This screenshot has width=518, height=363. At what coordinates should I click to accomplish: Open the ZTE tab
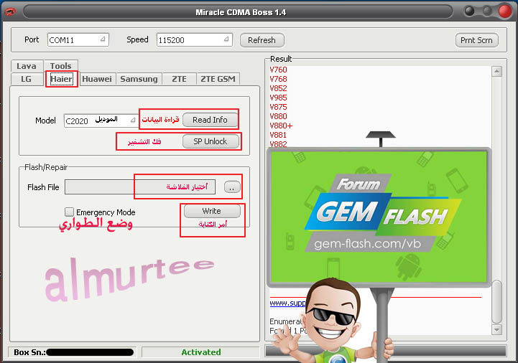[179, 79]
